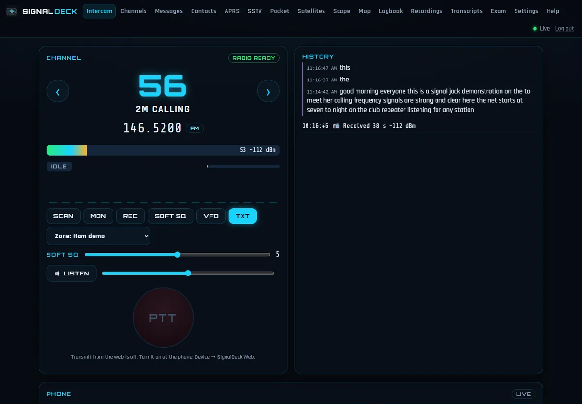Screen dimensions: 582x404
Task: Click the HISTORY panel heading
Action: [318, 57]
